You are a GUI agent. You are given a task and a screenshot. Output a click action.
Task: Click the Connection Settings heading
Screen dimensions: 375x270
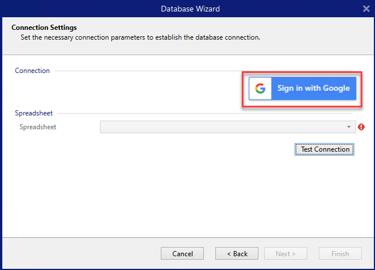pyautogui.click(x=44, y=28)
